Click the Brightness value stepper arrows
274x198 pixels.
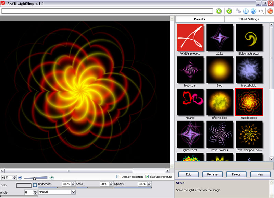coord(73,184)
